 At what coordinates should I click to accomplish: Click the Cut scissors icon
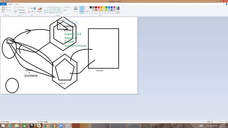tap(7, 7)
